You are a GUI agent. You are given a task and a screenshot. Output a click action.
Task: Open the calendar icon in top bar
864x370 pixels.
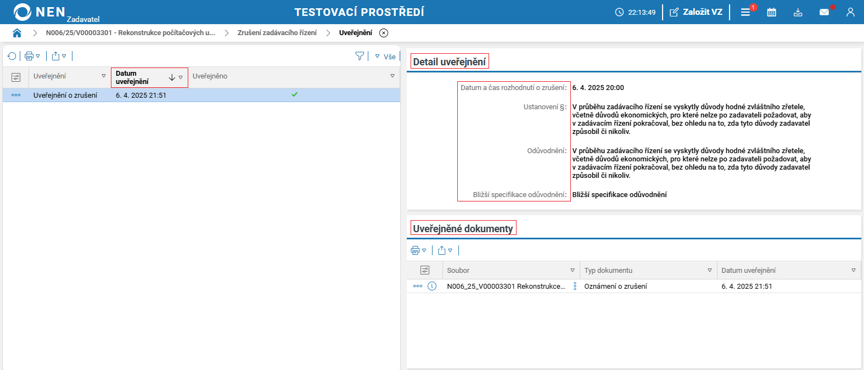pos(771,12)
